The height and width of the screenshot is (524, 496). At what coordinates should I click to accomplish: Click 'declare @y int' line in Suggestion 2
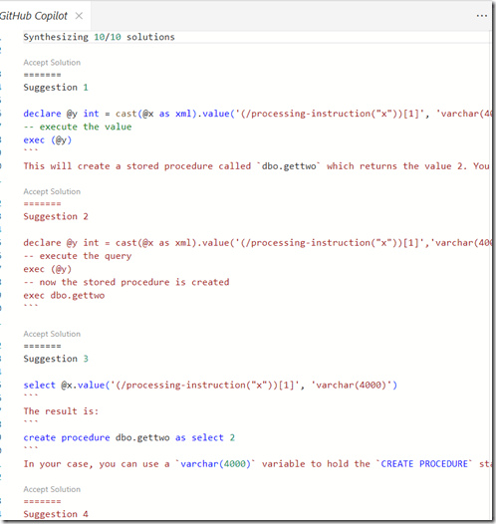point(257,243)
